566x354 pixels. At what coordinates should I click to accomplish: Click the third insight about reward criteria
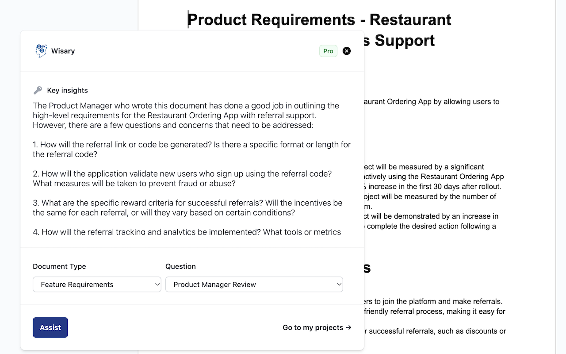187,208
